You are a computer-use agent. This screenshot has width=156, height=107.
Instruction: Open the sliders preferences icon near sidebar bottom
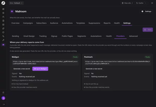click(3, 92)
